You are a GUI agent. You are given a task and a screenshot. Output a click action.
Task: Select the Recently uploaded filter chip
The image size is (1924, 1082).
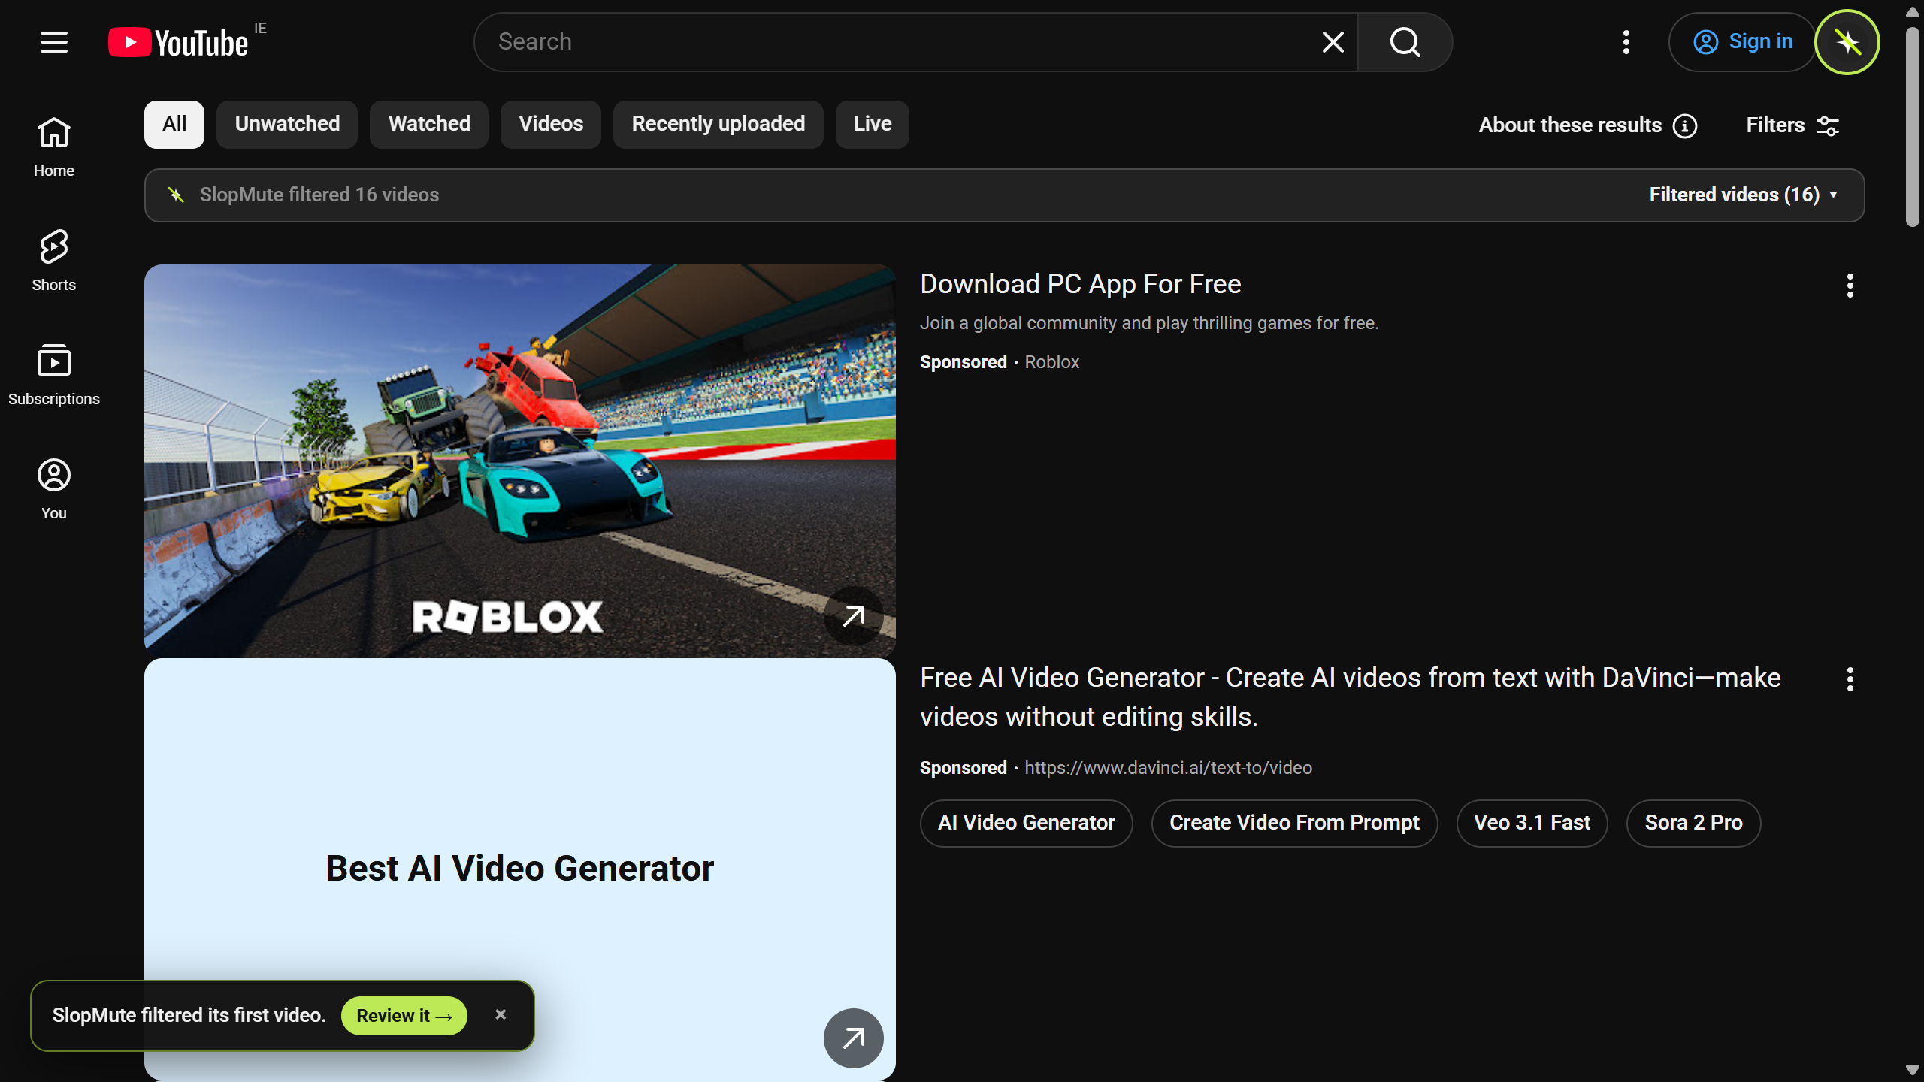click(x=718, y=124)
